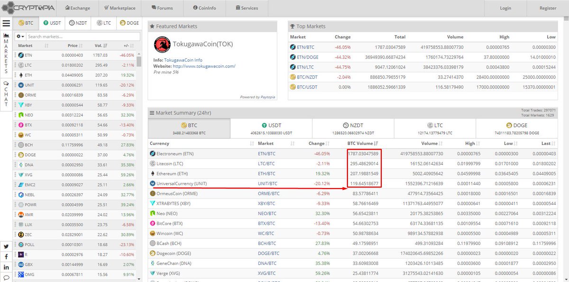Image resolution: width=569 pixels, height=282 pixels.
Task: Click the Login button
Action: (505, 8)
